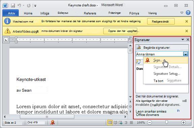The width and height of the screenshot is (194, 128).
Task: Click the Keynote-utkast heading text
Action: (x=31, y=79)
